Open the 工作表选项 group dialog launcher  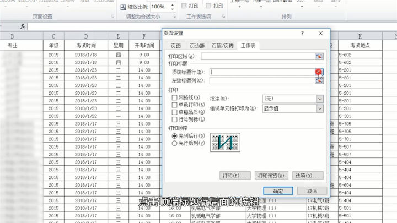point(223,17)
